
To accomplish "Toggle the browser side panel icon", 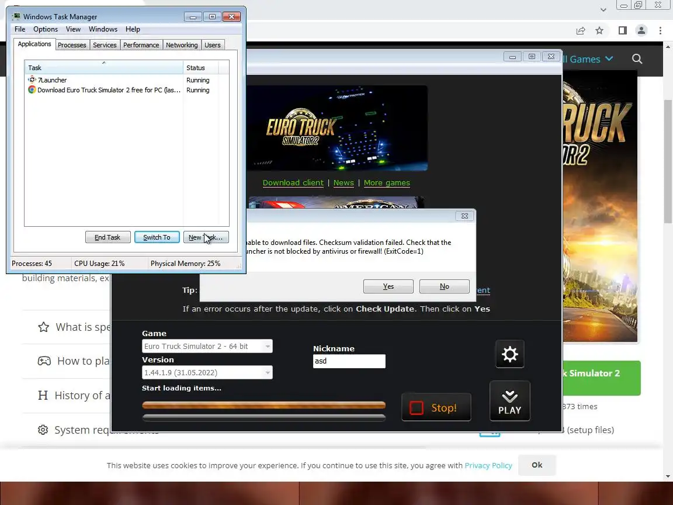I will (622, 30).
